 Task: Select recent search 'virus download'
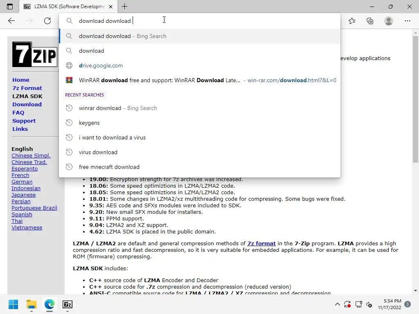[x=200, y=152]
